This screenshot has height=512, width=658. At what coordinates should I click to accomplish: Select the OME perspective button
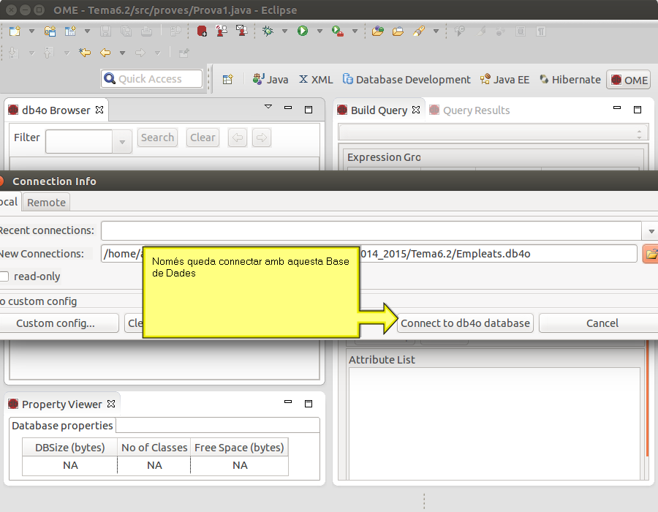coord(629,80)
